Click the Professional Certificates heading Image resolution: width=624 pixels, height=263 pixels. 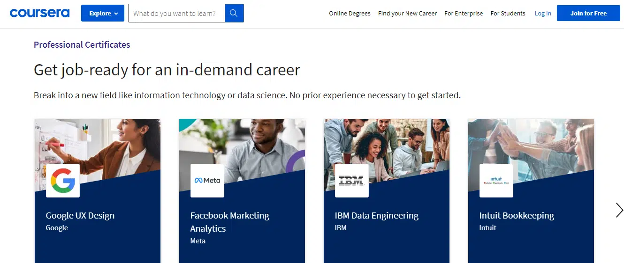(82, 44)
